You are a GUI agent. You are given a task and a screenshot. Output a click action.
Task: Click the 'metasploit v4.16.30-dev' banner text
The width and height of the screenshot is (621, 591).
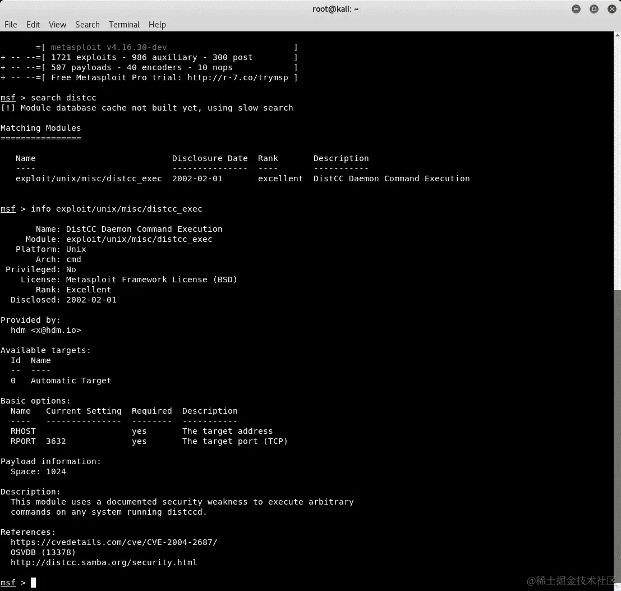[109, 47]
